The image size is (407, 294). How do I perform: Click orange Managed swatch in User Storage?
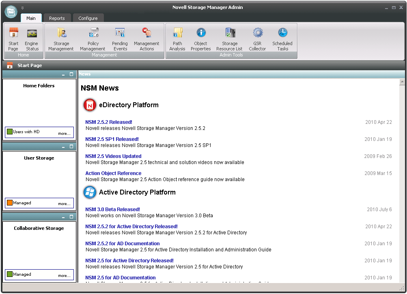(10, 203)
